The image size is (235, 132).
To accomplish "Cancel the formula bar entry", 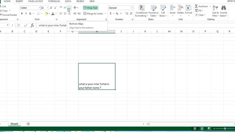I will (19, 25).
